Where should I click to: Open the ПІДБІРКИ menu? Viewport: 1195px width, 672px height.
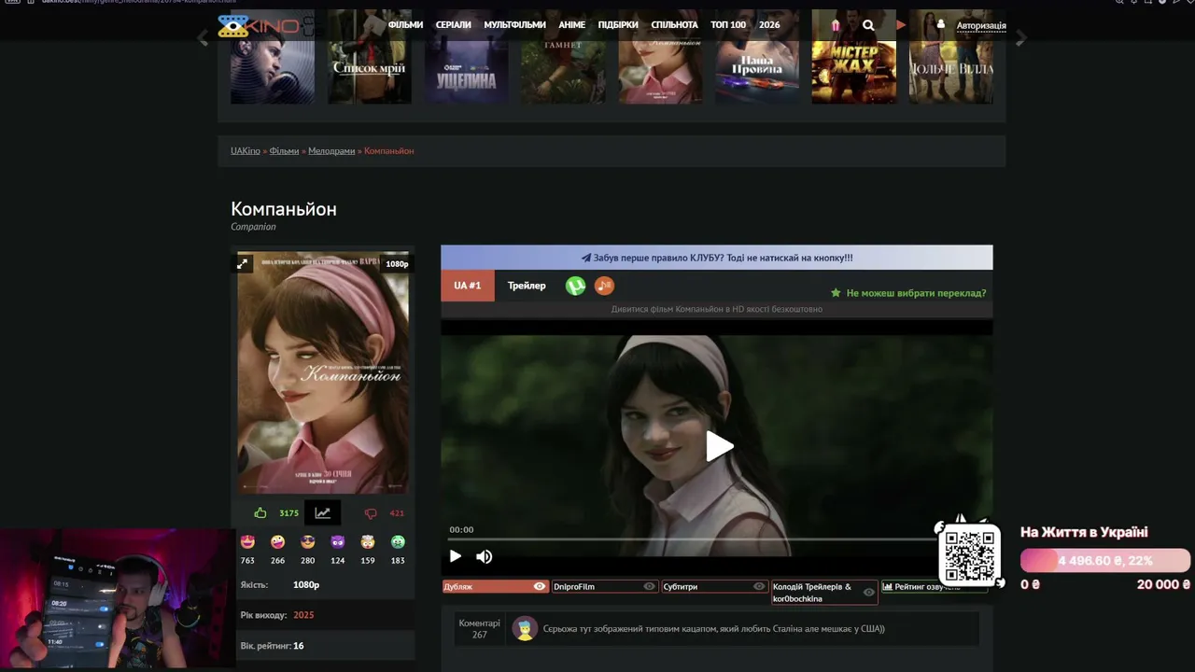[618, 25]
